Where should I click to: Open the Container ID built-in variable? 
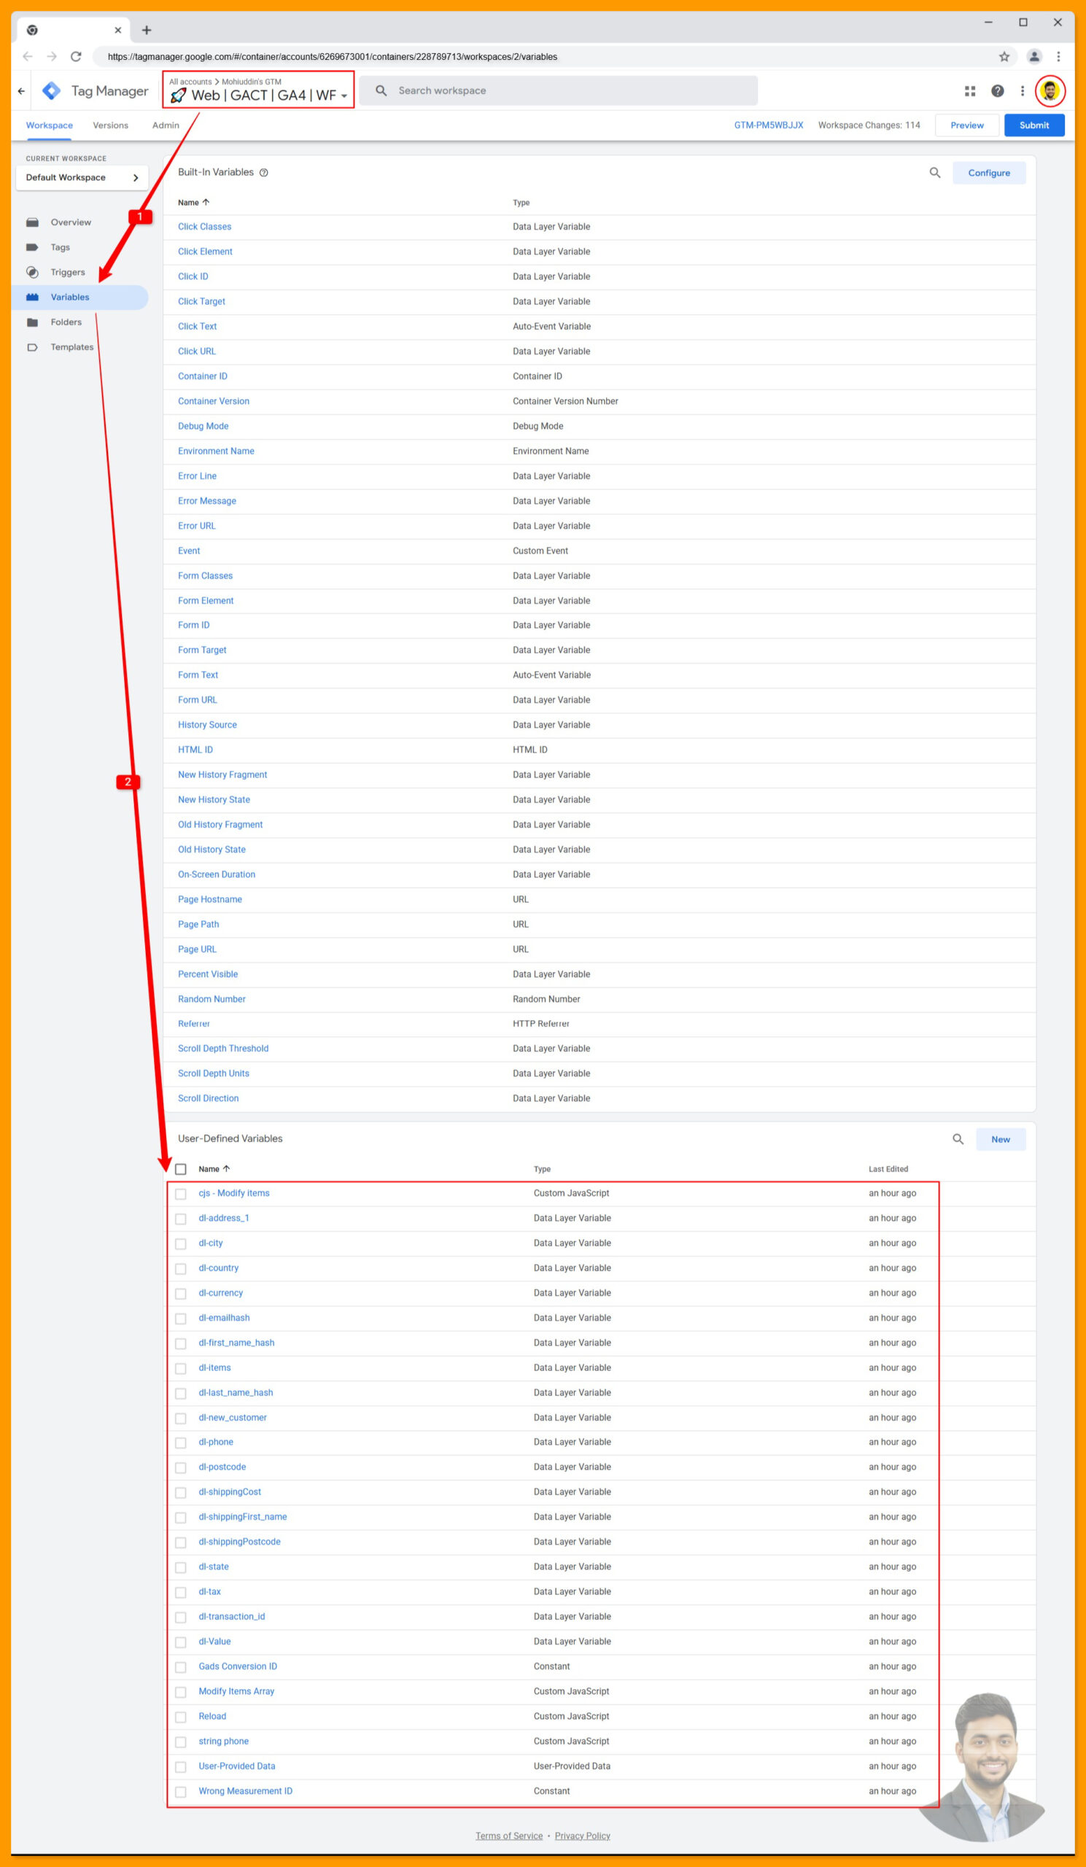(x=202, y=376)
